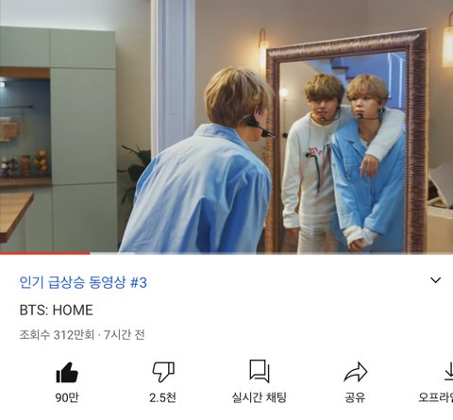Screen dimensions: 453x420
Task: Tap the 공유 label
Action: [x=355, y=397]
